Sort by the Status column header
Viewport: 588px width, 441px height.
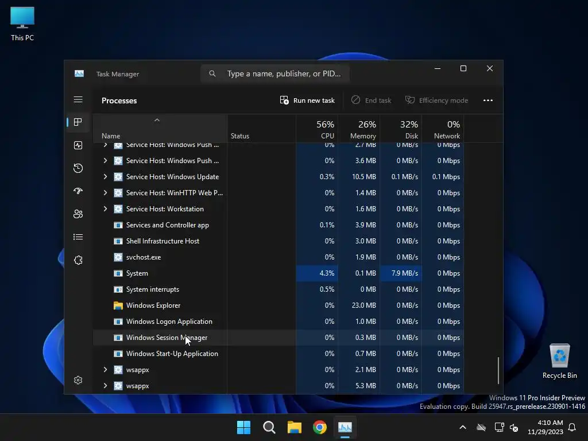pos(261,129)
